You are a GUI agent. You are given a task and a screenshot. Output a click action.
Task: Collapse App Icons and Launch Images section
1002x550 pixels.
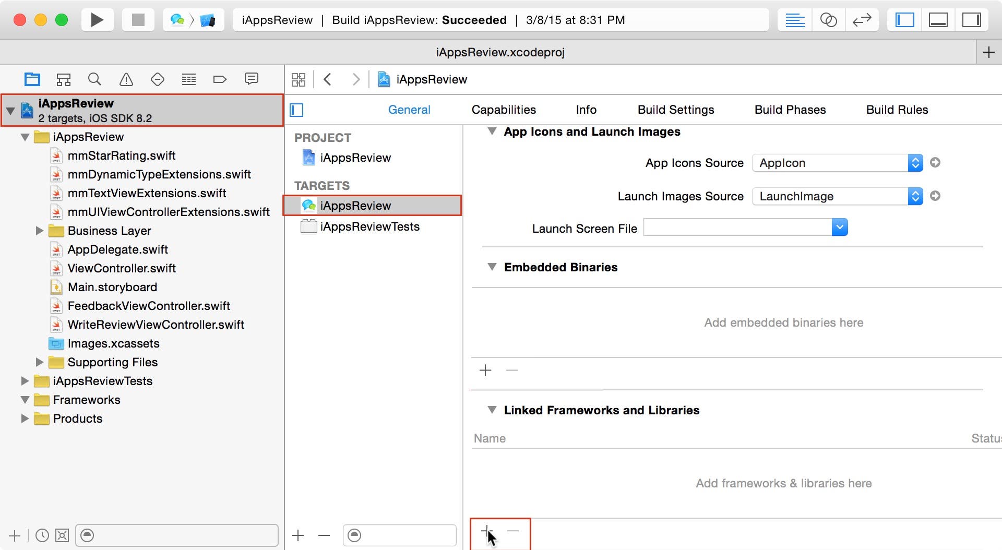[x=492, y=131]
